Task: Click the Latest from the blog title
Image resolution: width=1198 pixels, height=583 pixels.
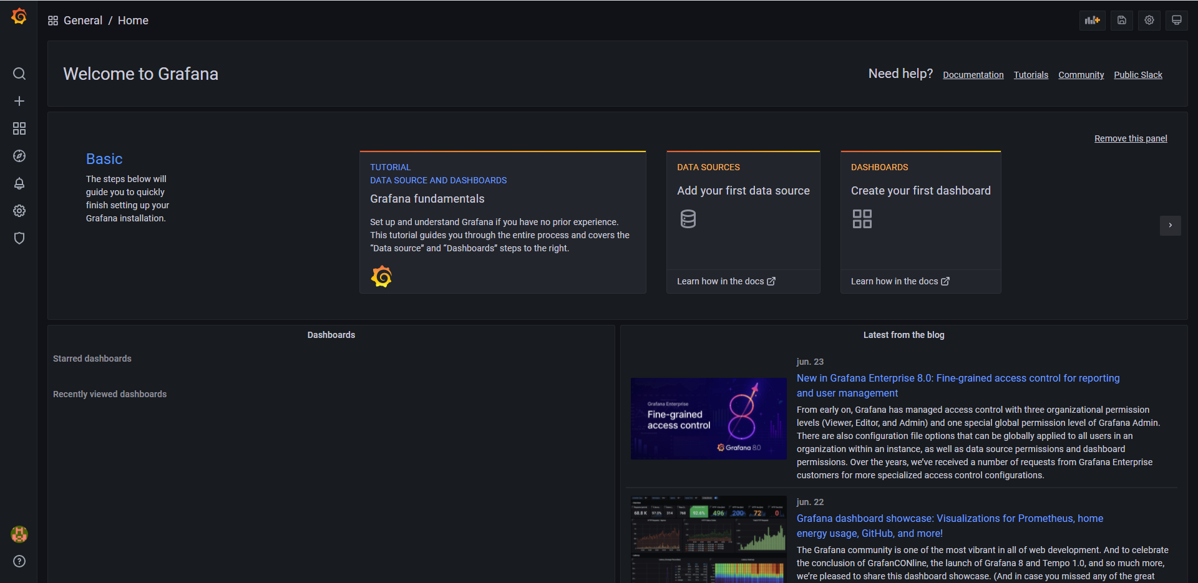Action: point(903,335)
